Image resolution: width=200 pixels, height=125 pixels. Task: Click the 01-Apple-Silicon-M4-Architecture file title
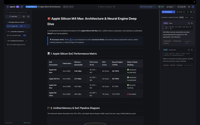pyautogui.click(x=50, y=7)
